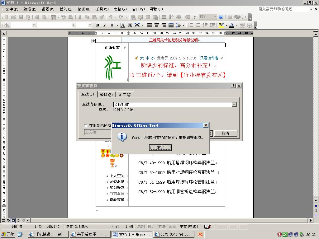The width and height of the screenshot is (319, 239).
Task: Toggle 扩展 selection mode in status bar
Action: [x=162, y=227]
